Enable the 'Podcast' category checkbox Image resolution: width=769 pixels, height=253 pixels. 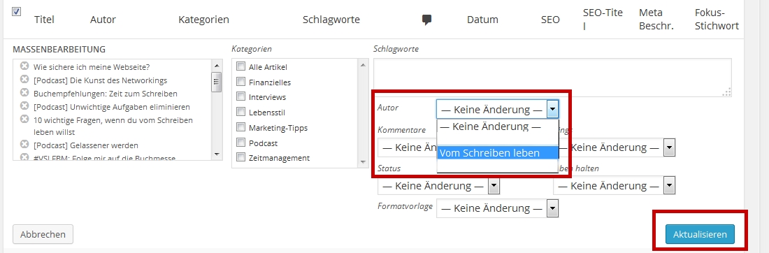(240, 143)
